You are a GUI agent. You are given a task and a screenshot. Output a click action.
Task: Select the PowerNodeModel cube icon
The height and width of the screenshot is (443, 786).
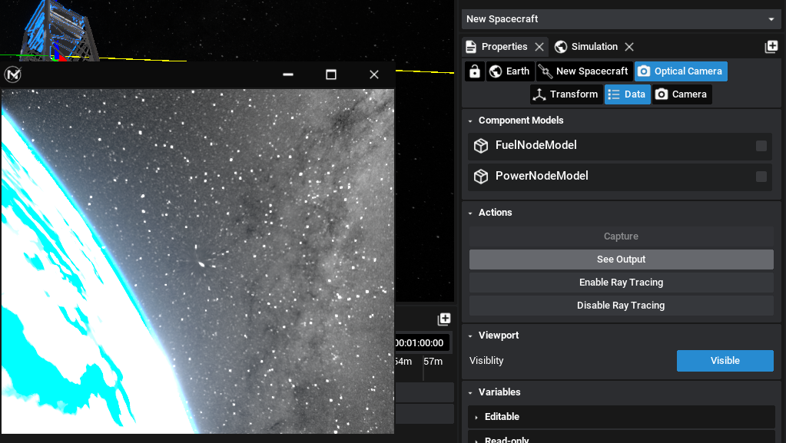pyautogui.click(x=481, y=177)
